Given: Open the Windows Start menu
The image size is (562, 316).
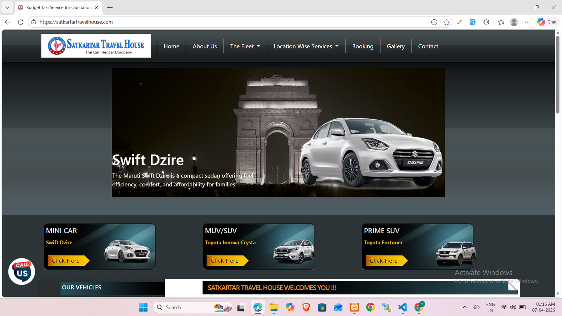Looking at the screenshot, I should (143, 307).
